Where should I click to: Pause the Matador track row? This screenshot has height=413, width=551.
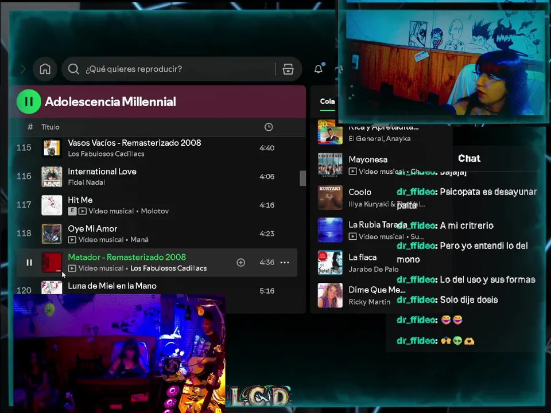tap(29, 262)
